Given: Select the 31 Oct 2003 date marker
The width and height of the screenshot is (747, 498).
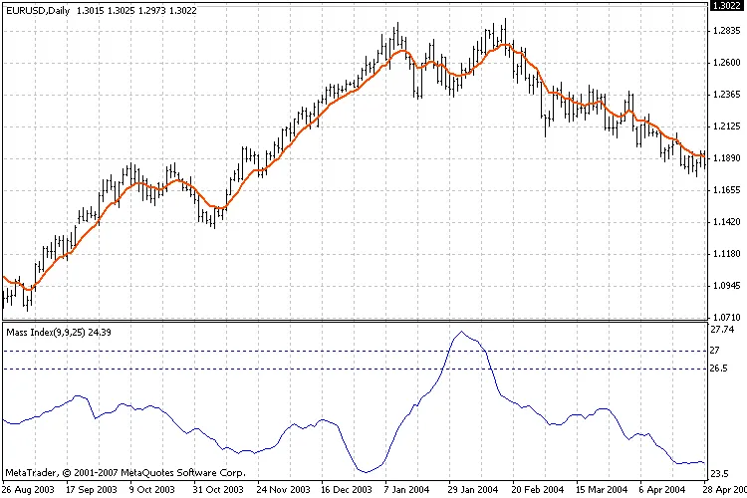Looking at the screenshot, I should click(x=215, y=490).
